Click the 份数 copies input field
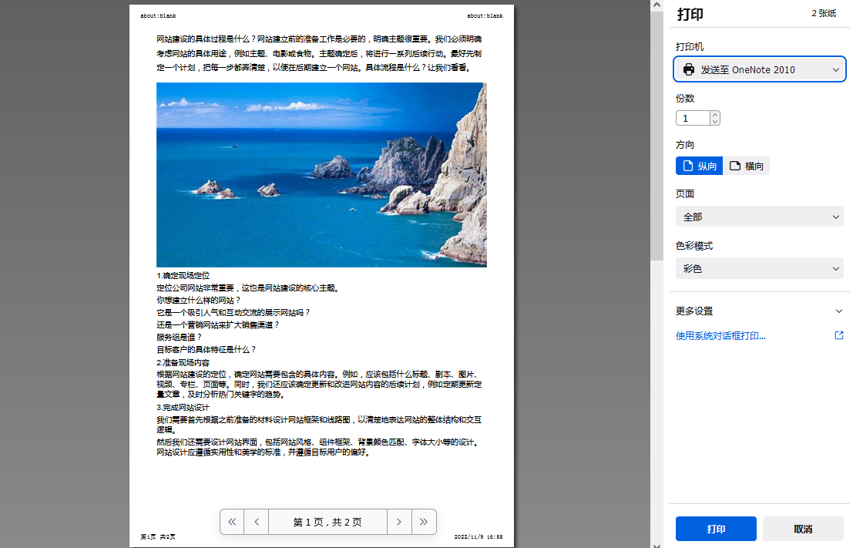 tap(693, 119)
